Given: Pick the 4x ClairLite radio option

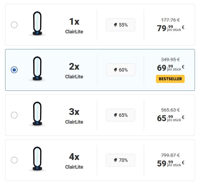Looking at the screenshot, I should [14, 160].
